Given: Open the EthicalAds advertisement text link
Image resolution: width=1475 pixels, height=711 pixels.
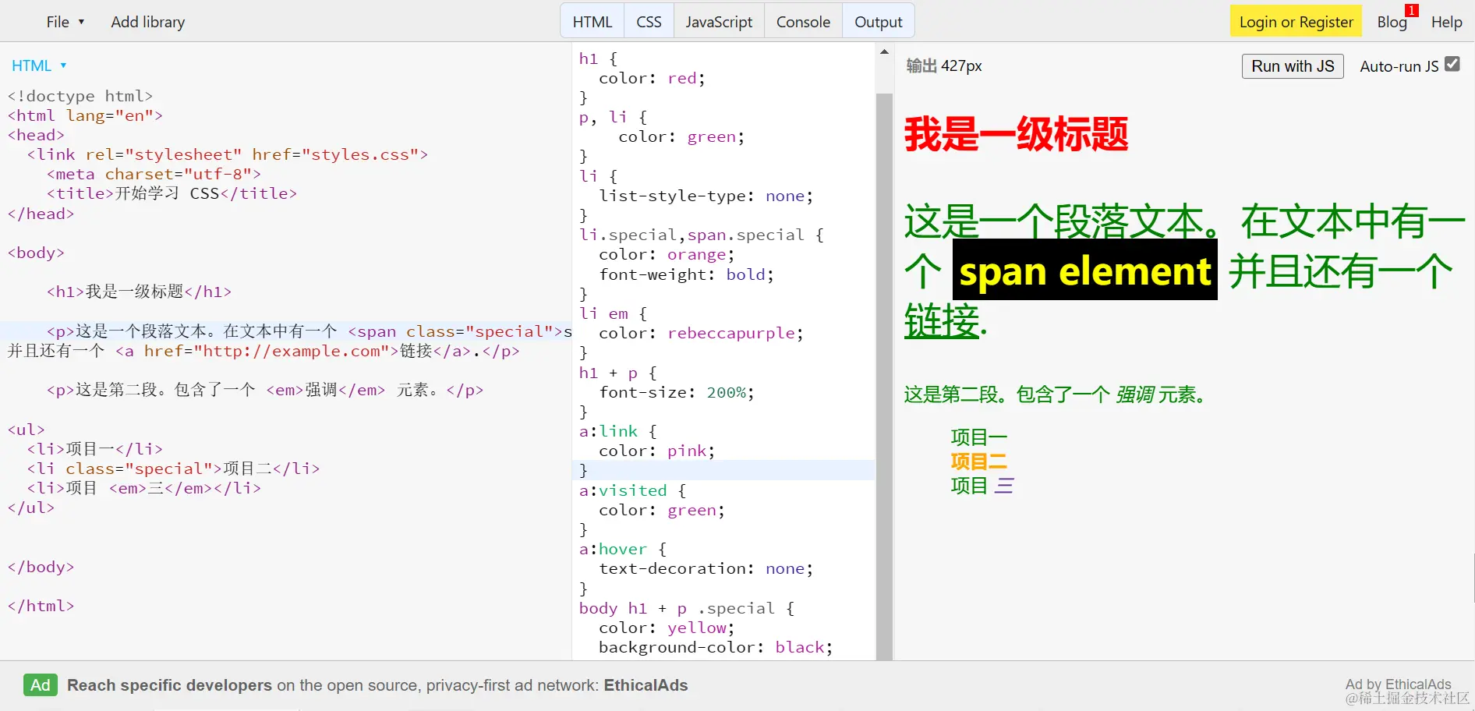Looking at the screenshot, I should [x=377, y=685].
